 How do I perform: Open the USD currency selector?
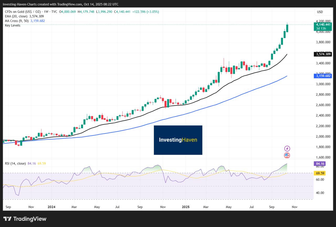pyautogui.click(x=320, y=12)
